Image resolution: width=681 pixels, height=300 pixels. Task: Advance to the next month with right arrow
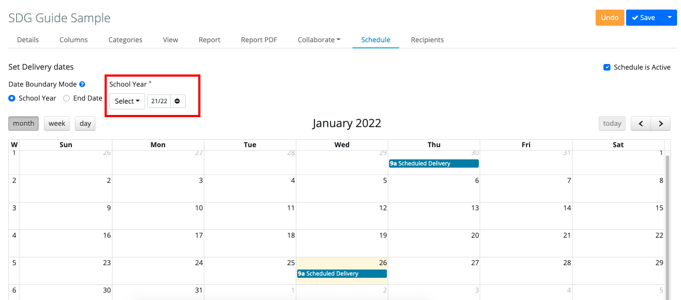[x=661, y=123]
